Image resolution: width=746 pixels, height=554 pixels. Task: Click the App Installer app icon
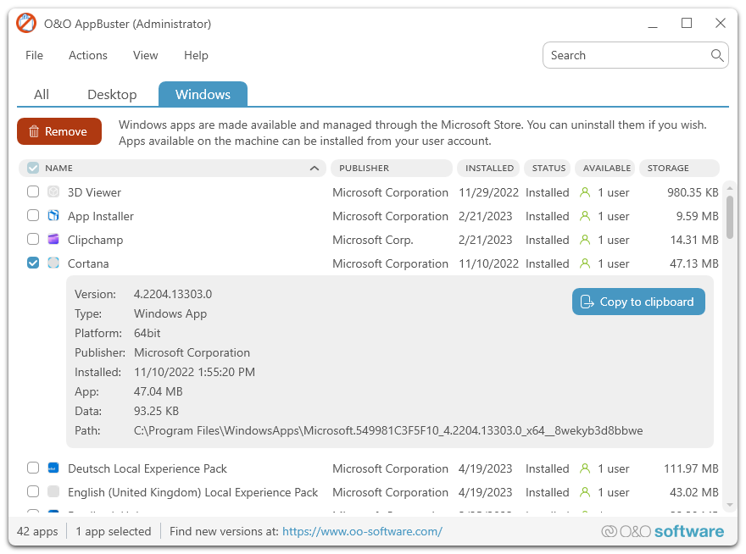click(53, 215)
